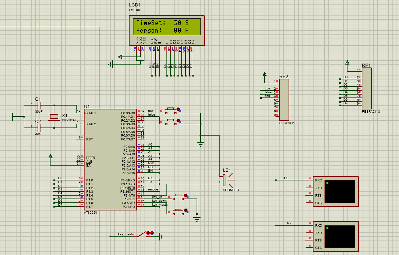Click the RX net label near lower terminal
This screenshot has width=399, height=255.
(x=289, y=223)
